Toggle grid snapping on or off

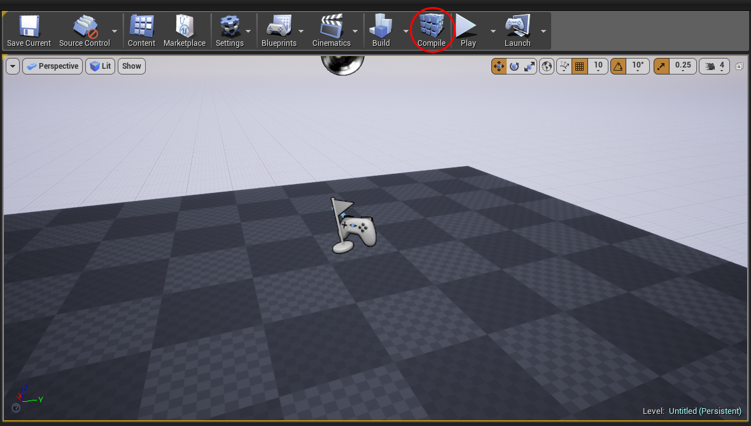(x=580, y=66)
